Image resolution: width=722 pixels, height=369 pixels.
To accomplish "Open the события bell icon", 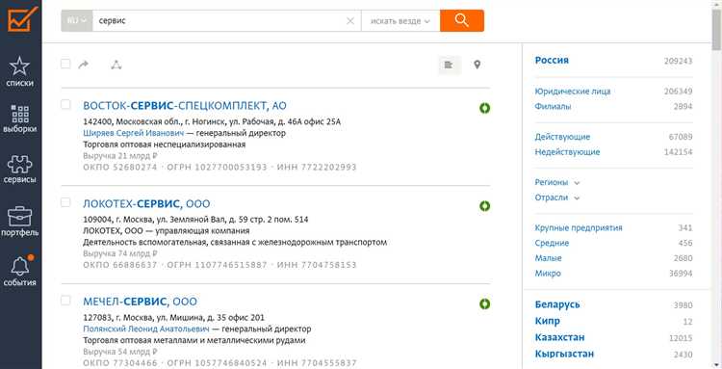I will point(20,266).
